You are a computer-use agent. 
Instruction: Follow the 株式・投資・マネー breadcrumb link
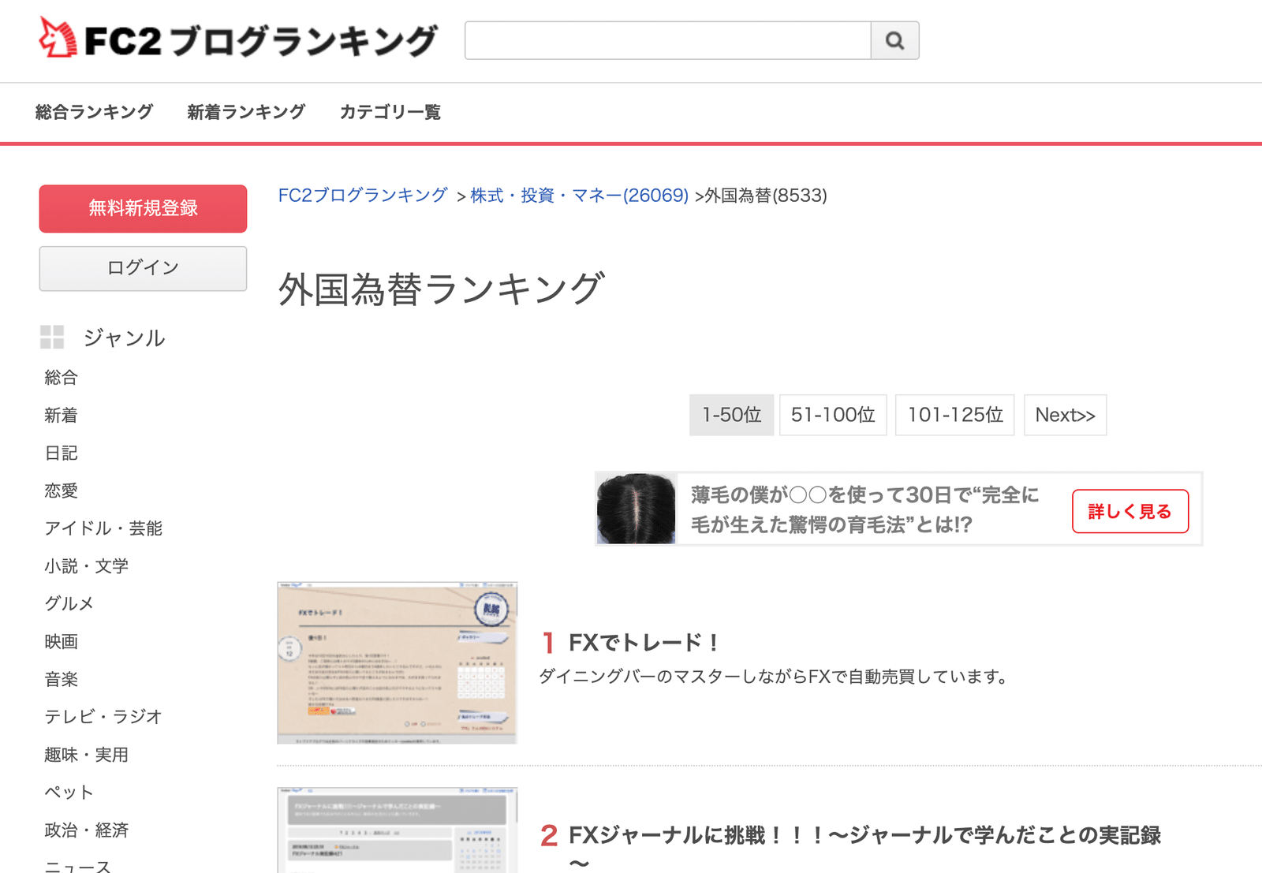(x=580, y=195)
